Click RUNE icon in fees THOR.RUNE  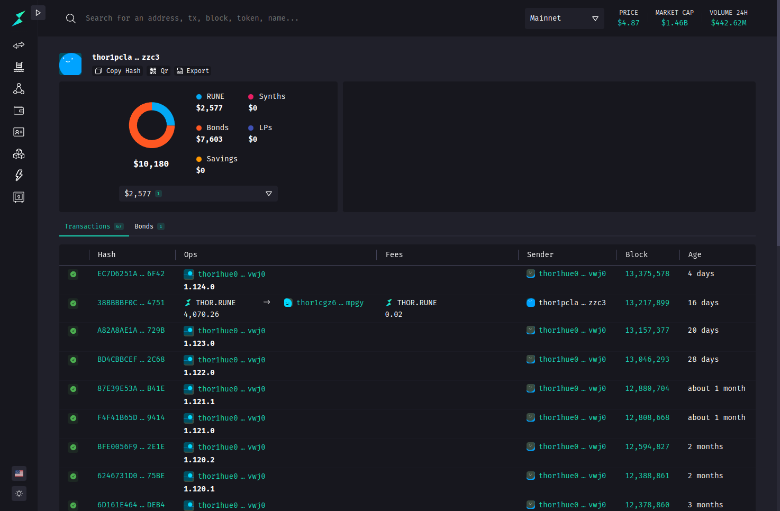pos(389,303)
